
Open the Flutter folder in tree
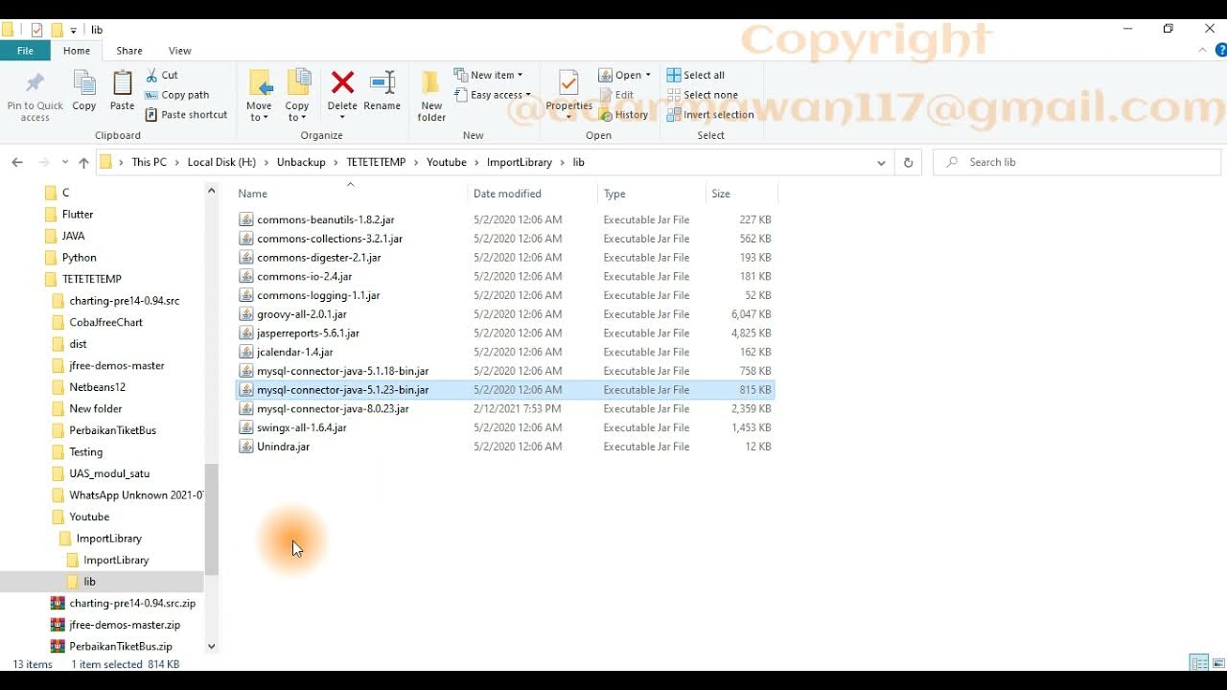tap(78, 215)
